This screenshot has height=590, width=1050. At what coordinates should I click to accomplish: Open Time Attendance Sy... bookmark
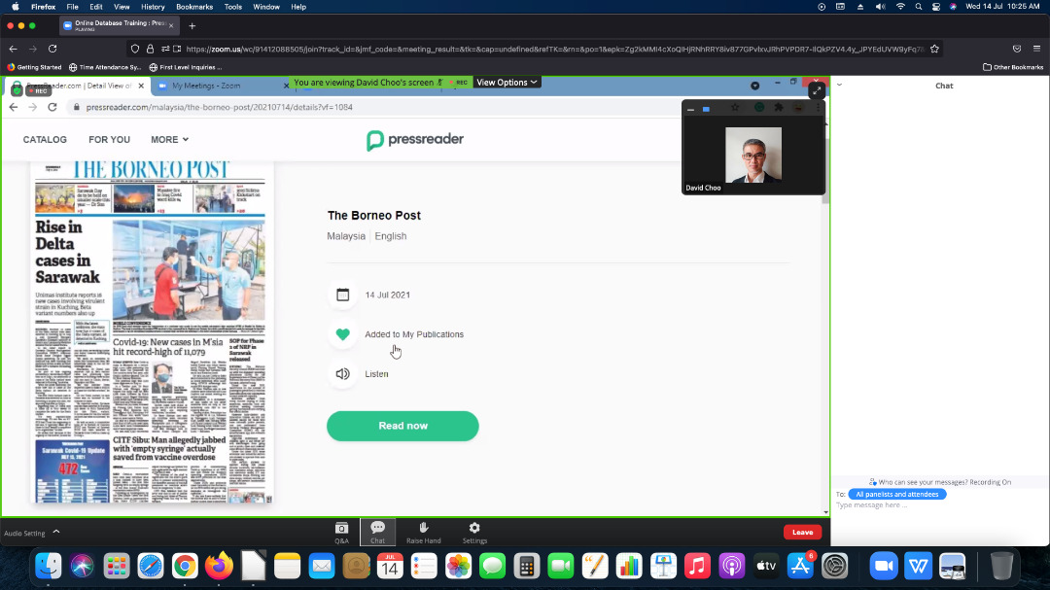[x=105, y=67]
